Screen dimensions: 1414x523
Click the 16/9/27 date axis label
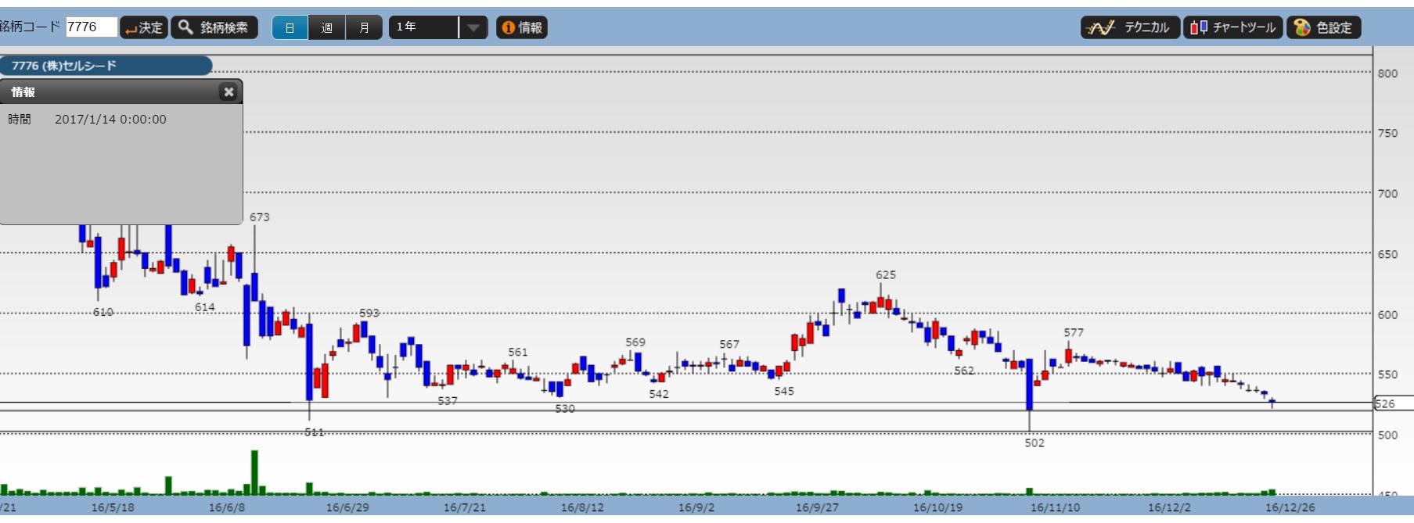(817, 508)
